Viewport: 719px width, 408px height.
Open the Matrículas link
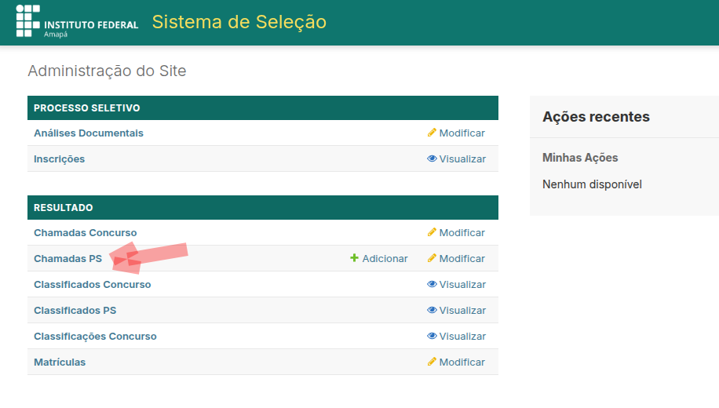click(60, 362)
